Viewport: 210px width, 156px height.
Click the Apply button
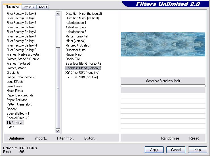[154, 149]
